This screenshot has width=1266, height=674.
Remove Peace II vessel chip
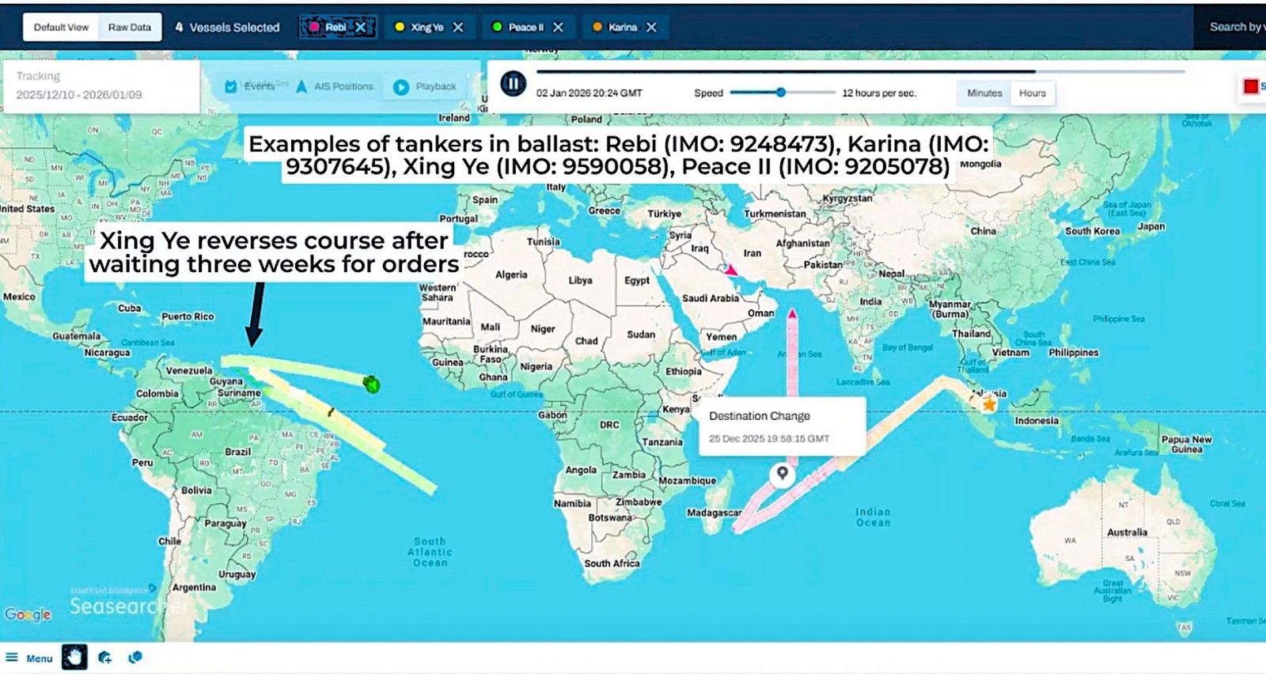(x=559, y=27)
